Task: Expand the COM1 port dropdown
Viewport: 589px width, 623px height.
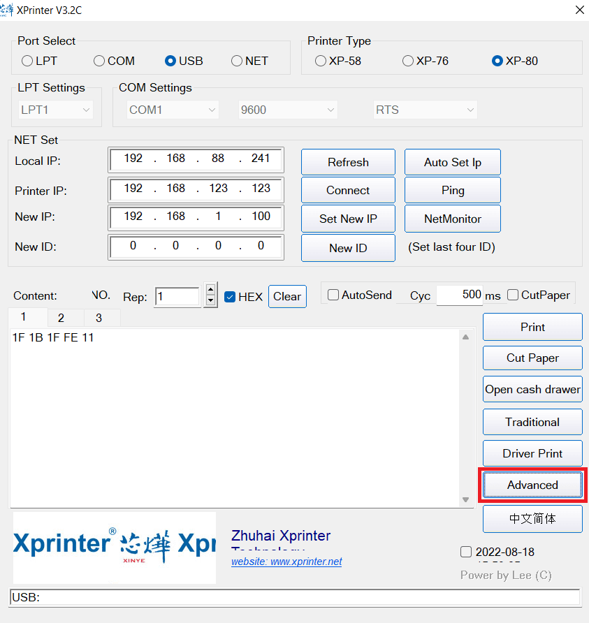Action: (173, 110)
